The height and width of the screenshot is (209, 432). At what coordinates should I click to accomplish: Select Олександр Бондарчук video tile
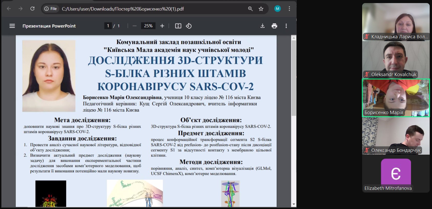396,136
